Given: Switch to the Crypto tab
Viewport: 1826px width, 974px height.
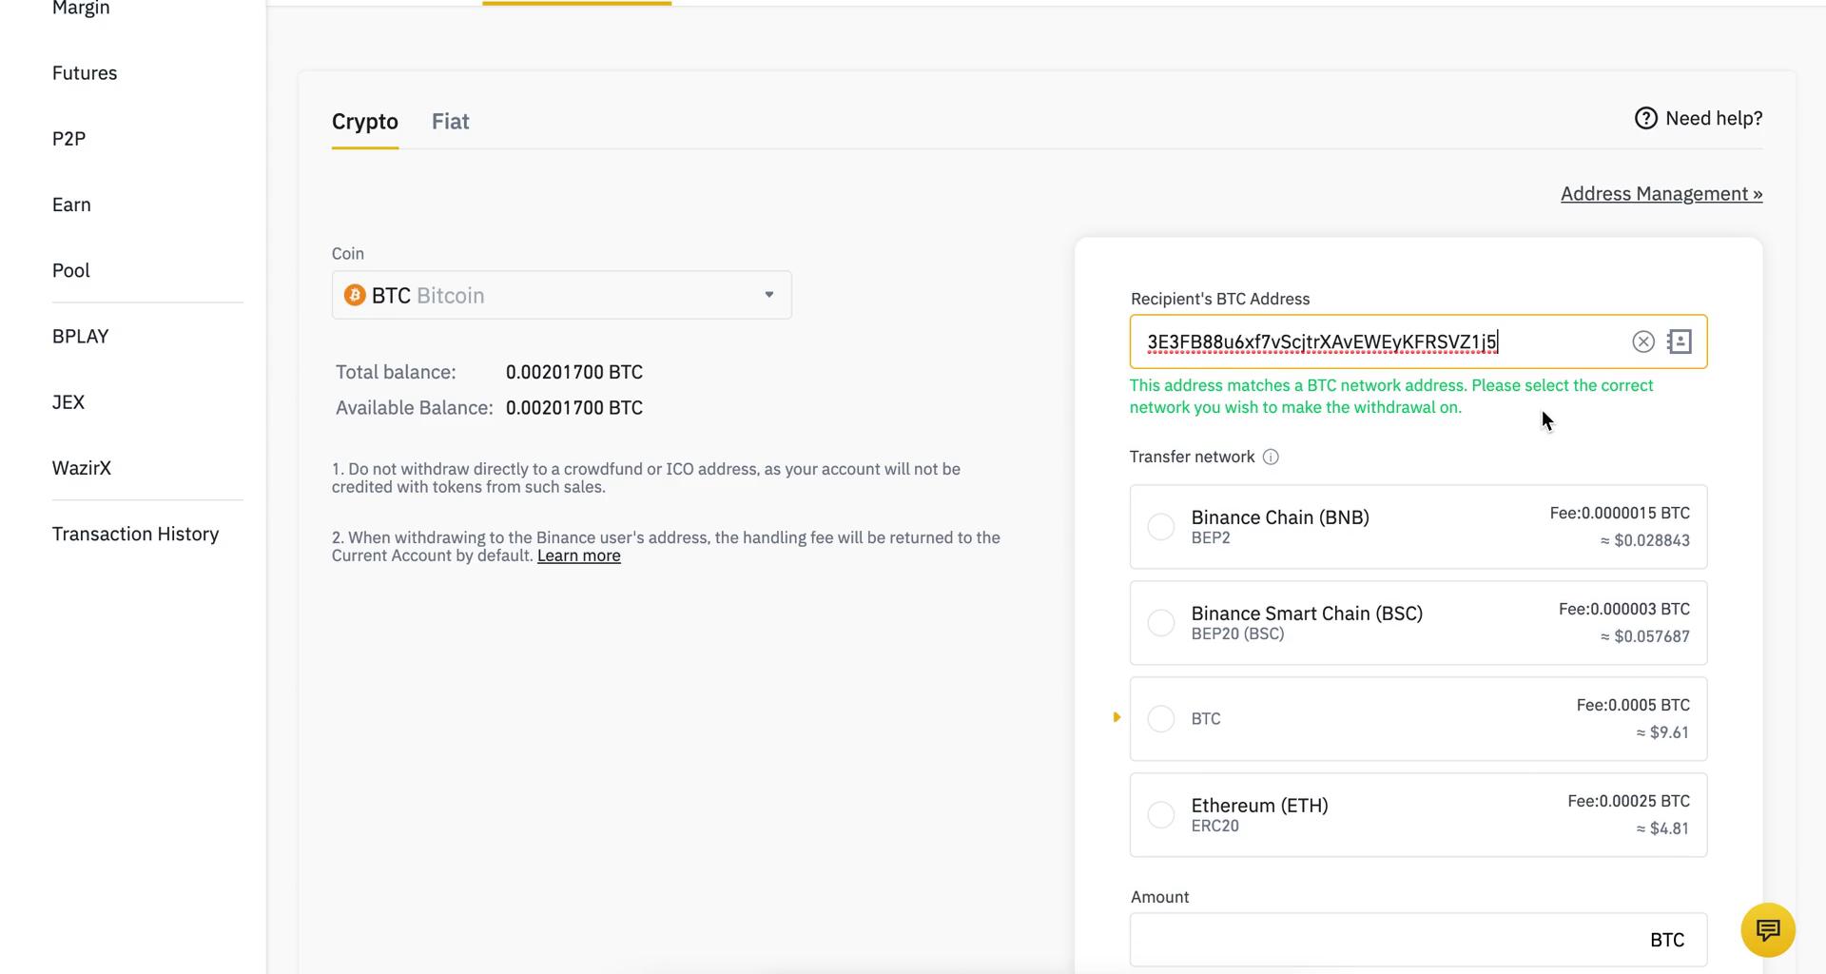Looking at the screenshot, I should tap(364, 122).
